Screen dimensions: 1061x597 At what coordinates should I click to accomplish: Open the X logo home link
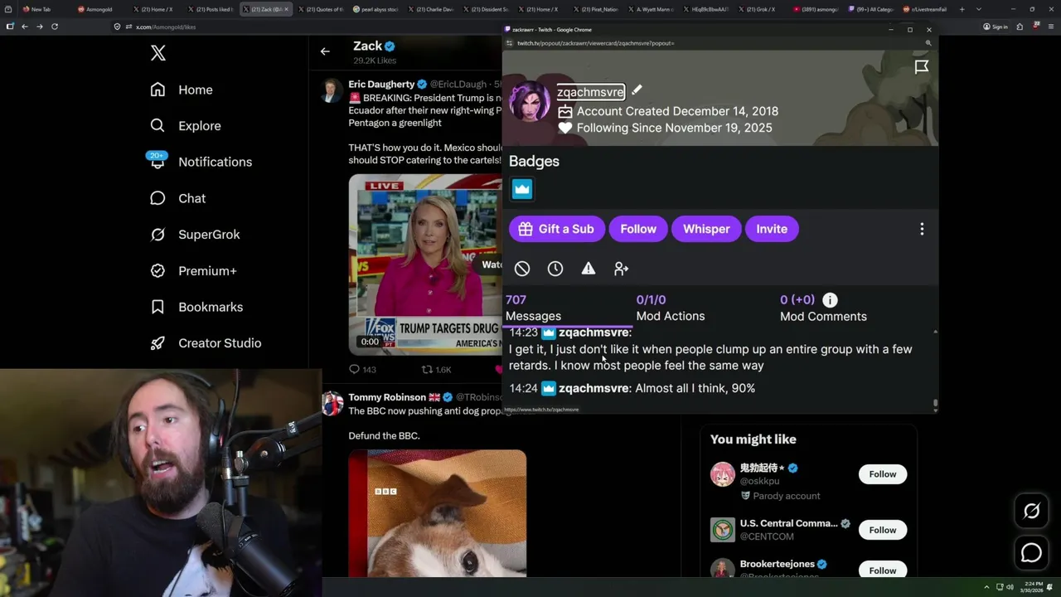[157, 54]
